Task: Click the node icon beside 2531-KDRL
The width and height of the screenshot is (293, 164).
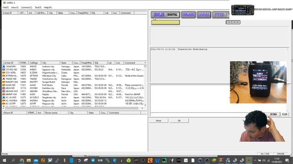Action: (4, 73)
